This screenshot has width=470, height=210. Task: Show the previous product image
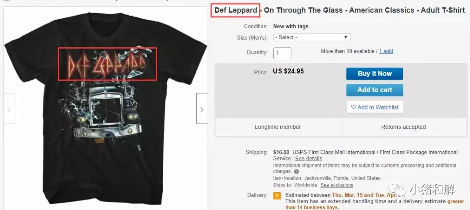[9, 108]
